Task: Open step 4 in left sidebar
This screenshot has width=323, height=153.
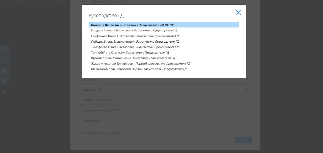Action: click(x=4, y=81)
